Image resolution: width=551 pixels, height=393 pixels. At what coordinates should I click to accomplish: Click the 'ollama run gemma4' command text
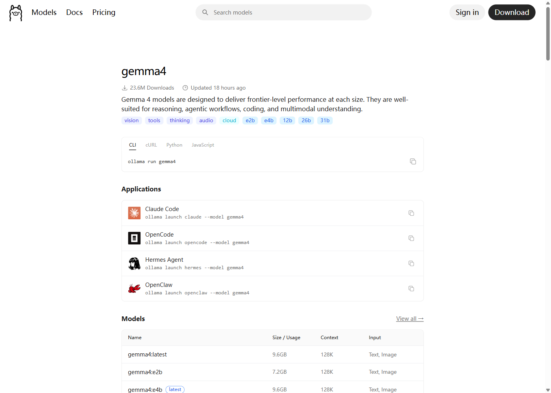click(x=152, y=162)
